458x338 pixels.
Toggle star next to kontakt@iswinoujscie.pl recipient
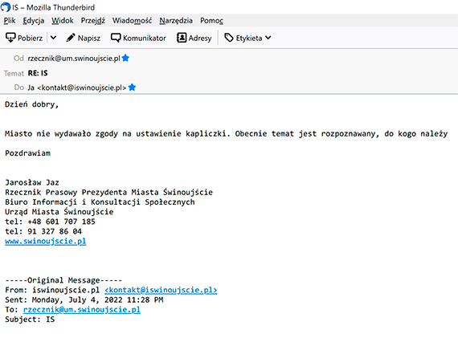[132, 87]
